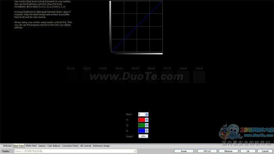The height and width of the screenshot is (154, 274).
Task: Click the >0< reset button
Action: click(x=143, y=136)
